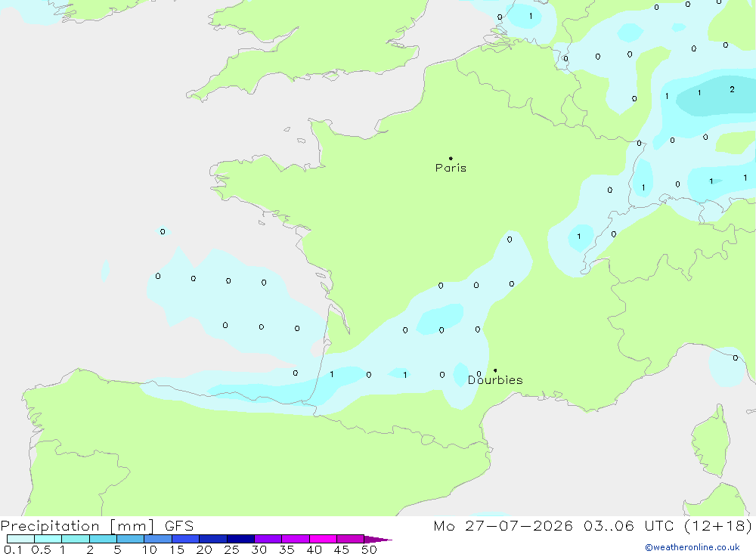Select the 35–40 mm legend swatch

click(295, 539)
